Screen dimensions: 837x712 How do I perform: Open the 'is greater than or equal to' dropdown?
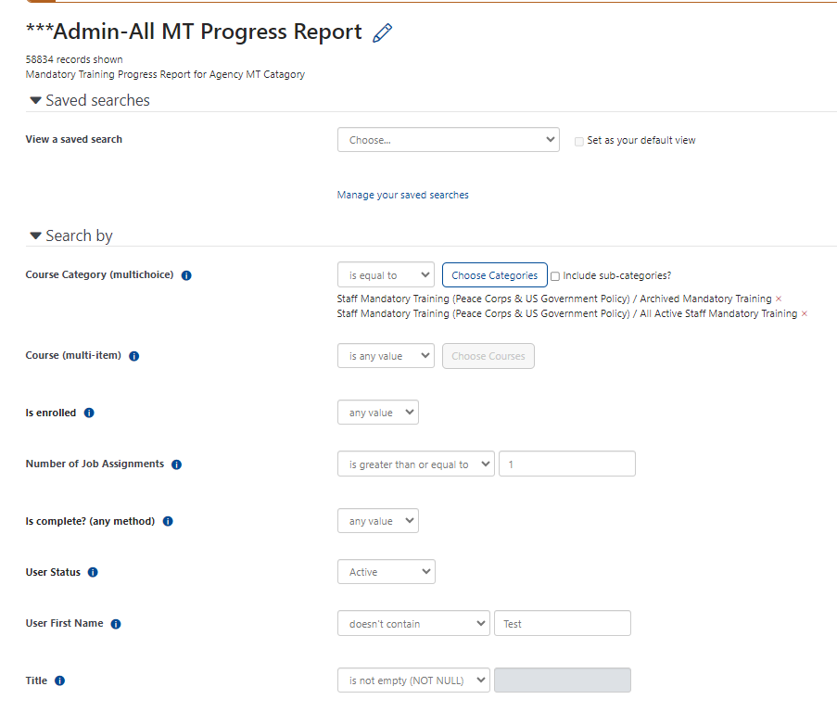click(x=416, y=464)
